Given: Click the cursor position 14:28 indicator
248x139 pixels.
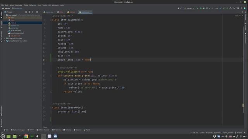Looking at the screenshot, I should tap(193, 132).
